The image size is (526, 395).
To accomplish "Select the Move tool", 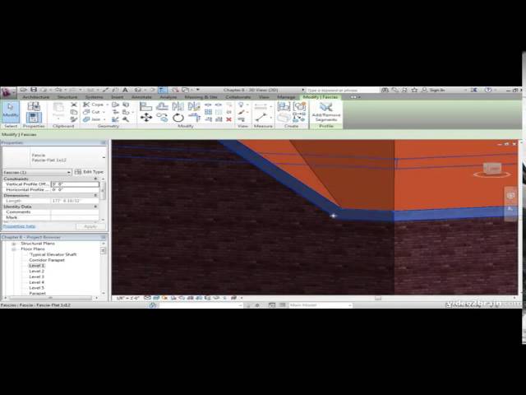I will point(146,118).
